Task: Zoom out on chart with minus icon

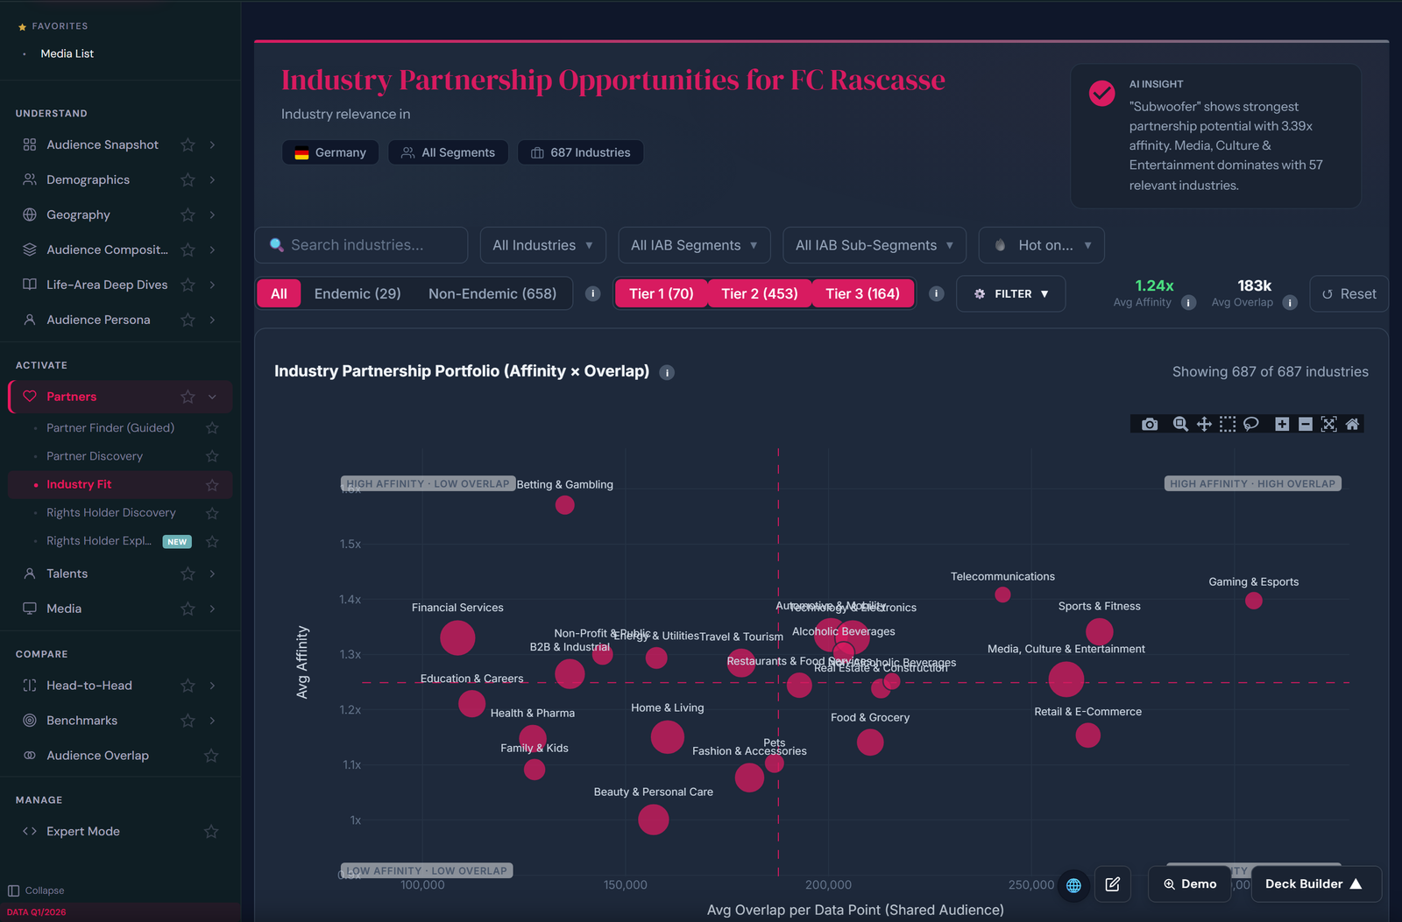Action: point(1306,424)
